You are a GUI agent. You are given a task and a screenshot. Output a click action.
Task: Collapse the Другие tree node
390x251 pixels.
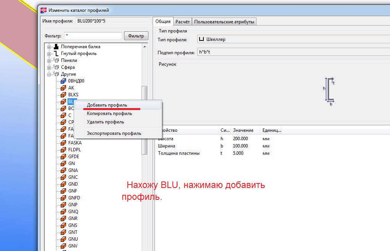pyautogui.click(x=49, y=74)
